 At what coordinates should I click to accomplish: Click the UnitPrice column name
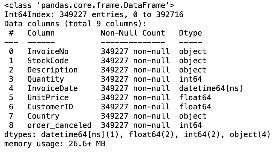[48, 97]
